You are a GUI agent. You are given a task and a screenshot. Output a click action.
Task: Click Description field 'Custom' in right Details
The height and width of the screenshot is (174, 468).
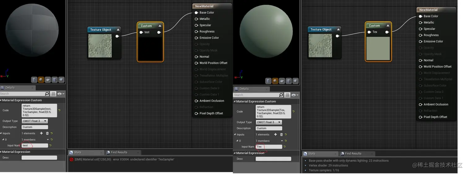pyautogui.click(x=269, y=128)
